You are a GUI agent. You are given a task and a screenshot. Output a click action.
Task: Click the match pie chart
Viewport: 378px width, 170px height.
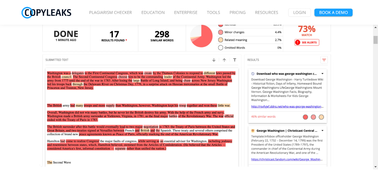coord(201,36)
